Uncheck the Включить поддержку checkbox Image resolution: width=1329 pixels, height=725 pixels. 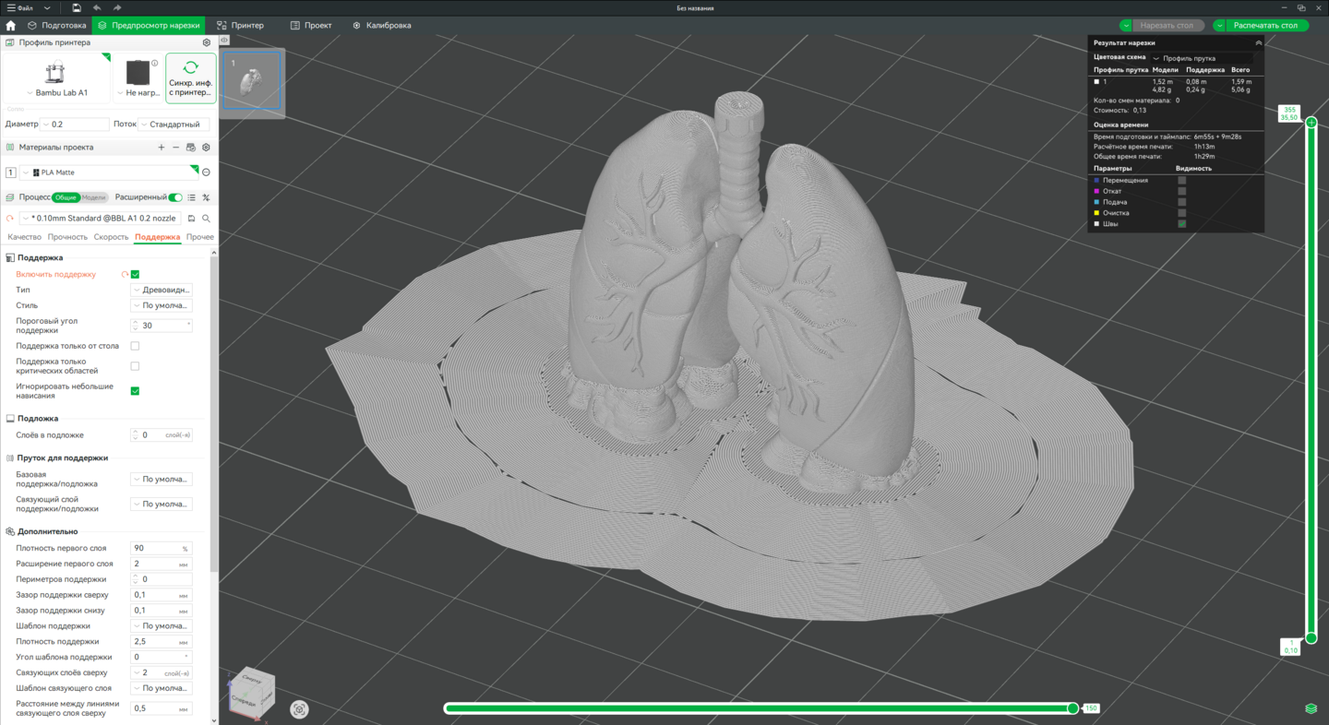tap(135, 275)
